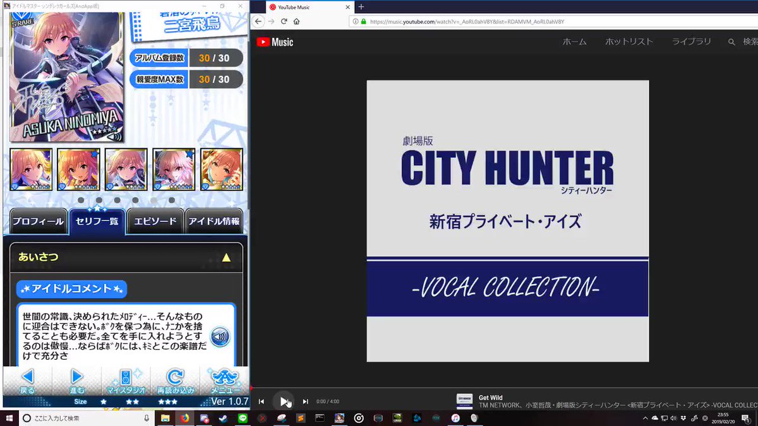Select the third idol card thumbnail
The image size is (758, 426).
pos(126,169)
